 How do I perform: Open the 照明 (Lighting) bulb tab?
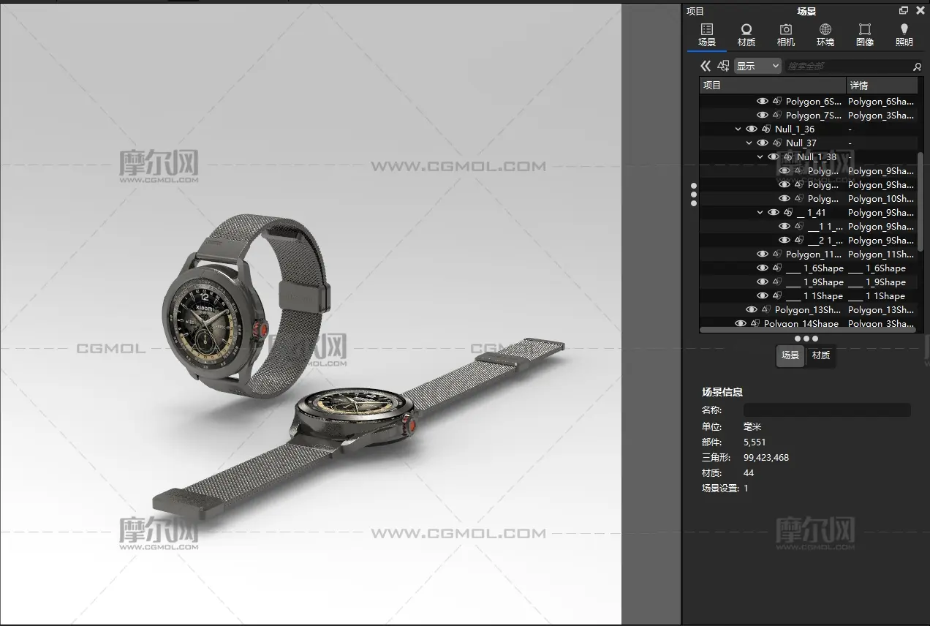[904, 34]
